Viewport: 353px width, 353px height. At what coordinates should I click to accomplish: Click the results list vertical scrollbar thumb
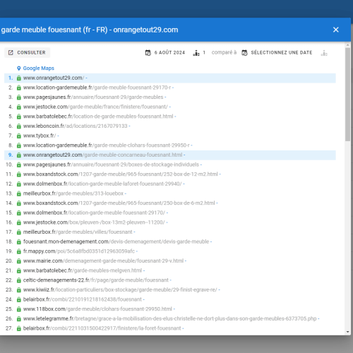tap(348, 95)
